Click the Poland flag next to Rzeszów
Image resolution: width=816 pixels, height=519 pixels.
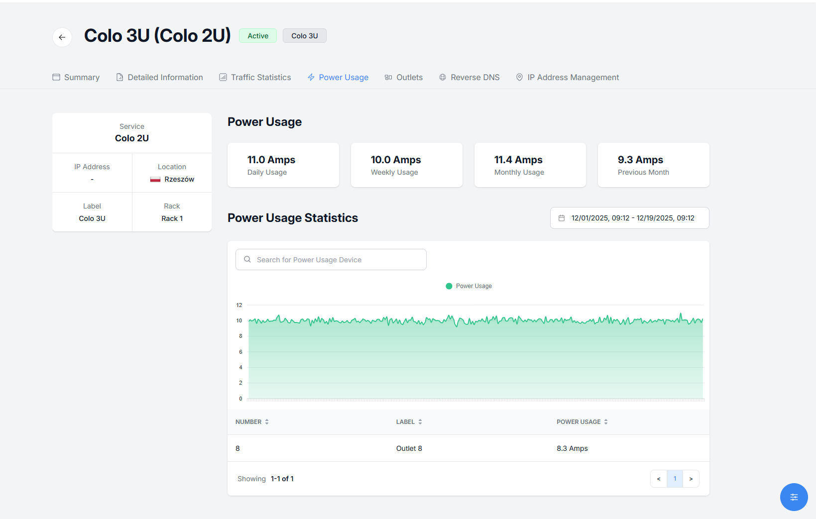(x=155, y=179)
